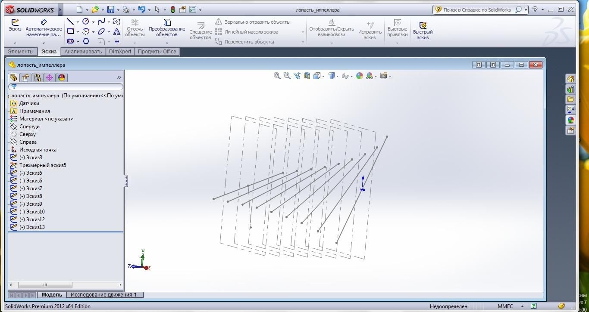Select the Line sketch tool
Image resolution: width=589 pixels, height=312 pixels.
70,22
